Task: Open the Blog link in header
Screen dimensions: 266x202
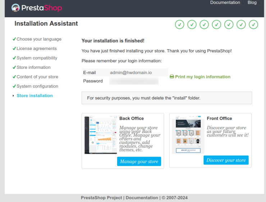Action: coord(252,3)
